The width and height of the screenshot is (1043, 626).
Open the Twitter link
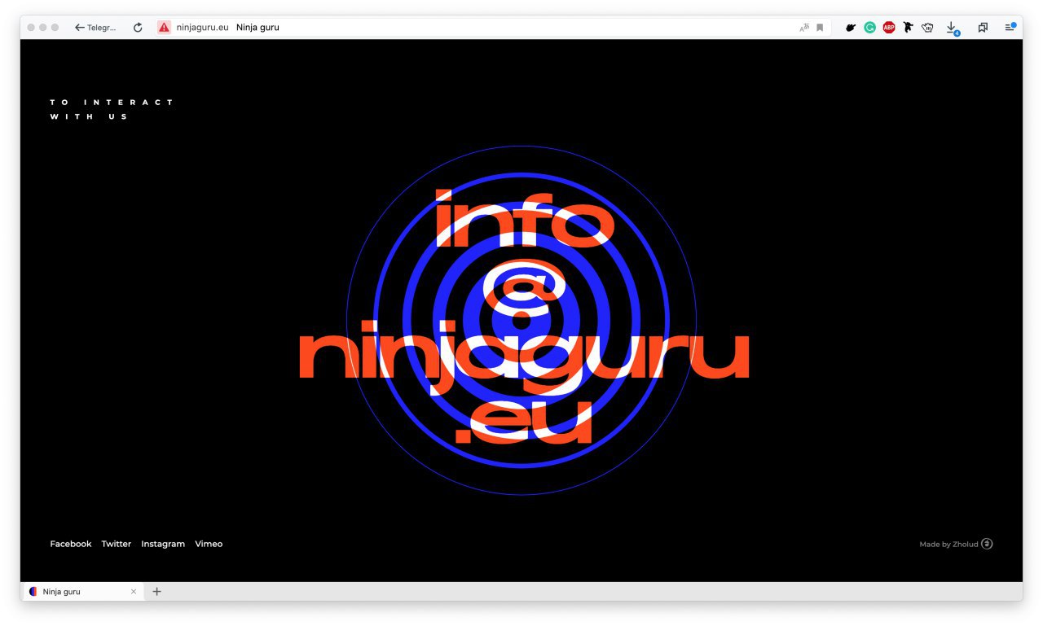point(117,544)
